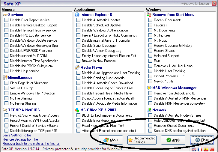This screenshot has width=218, height=152.
Task: Enable Disable Remote Registry service option
Action: (6, 30)
